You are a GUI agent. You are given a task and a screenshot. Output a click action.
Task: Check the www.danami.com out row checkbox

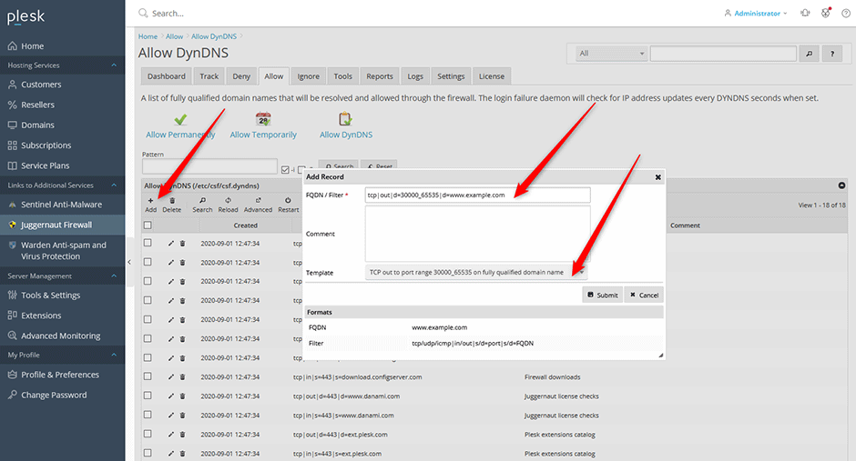click(148, 396)
